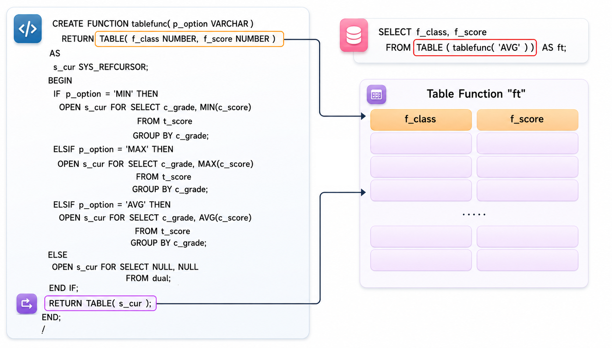Click OPEN s_cur FOR SELECT NULL, NULL line
The height and width of the screenshot is (348, 612).
click(x=125, y=267)
